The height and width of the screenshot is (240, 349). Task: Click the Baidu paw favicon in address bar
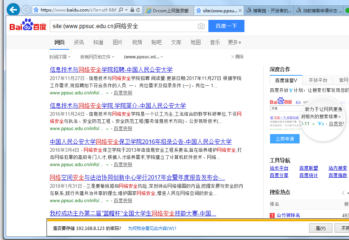coord(36,10)
